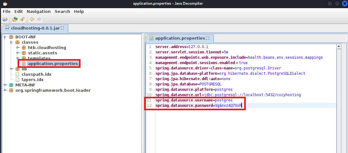Image resolution: width=348 pixels, height=153 pixels.
Task: Click the editor scrollbar up arrow
Action: (x=339, y=46)
